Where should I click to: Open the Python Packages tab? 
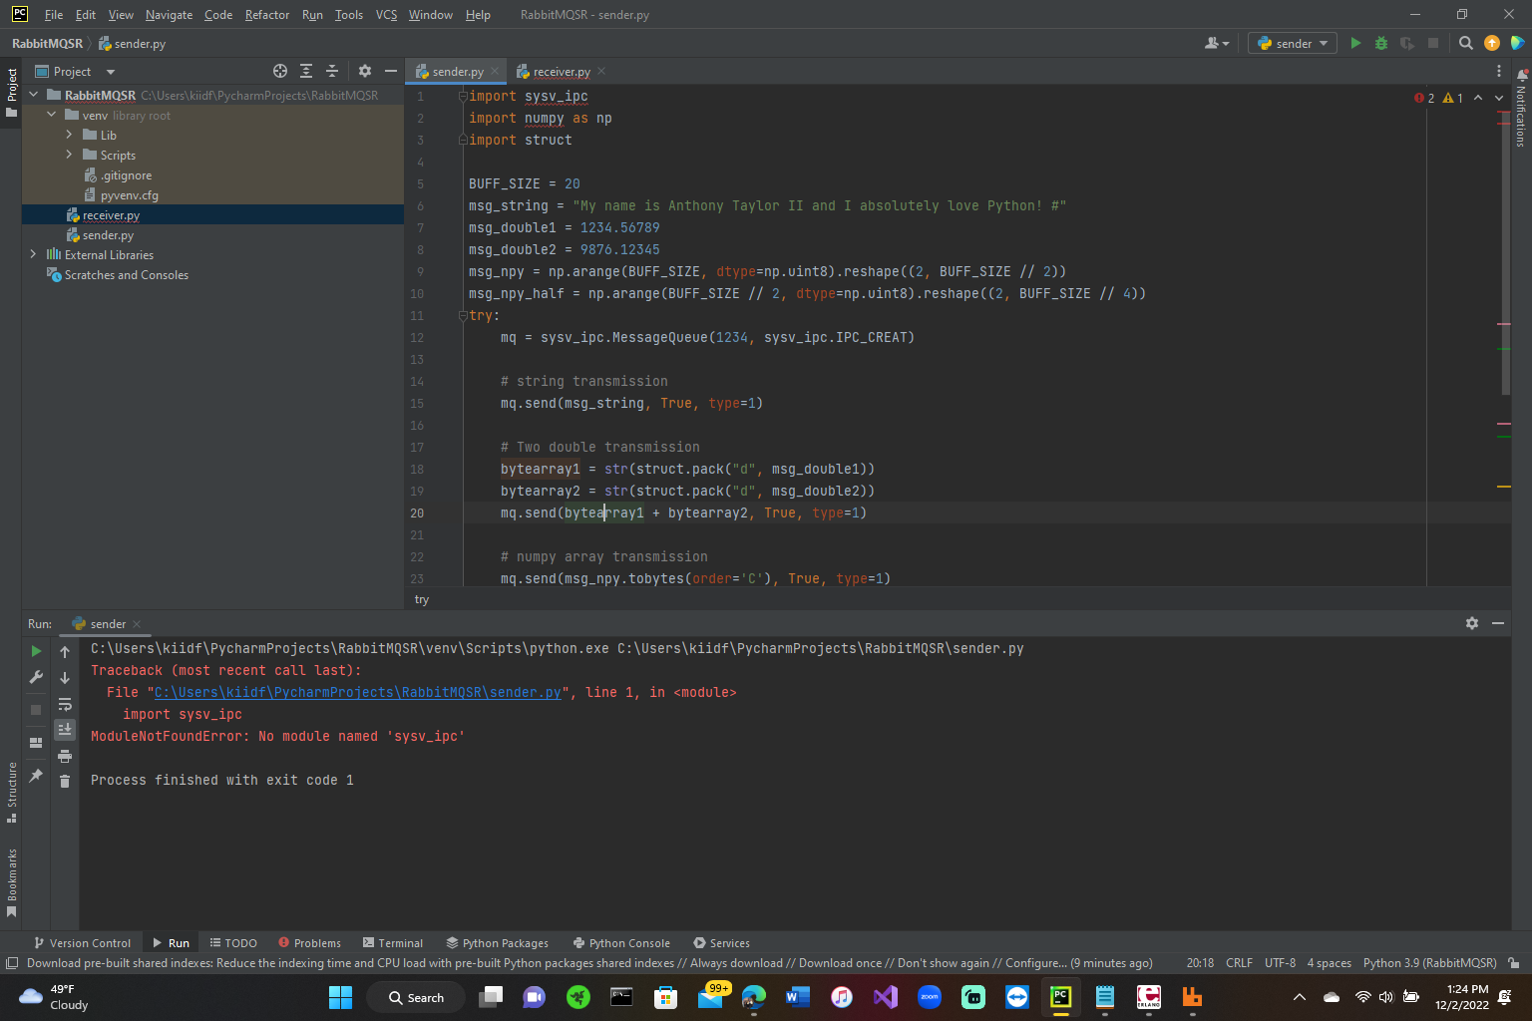click(x=497, y=942)
